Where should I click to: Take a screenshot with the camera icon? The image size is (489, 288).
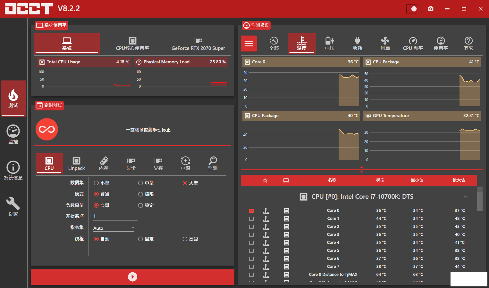431,9
